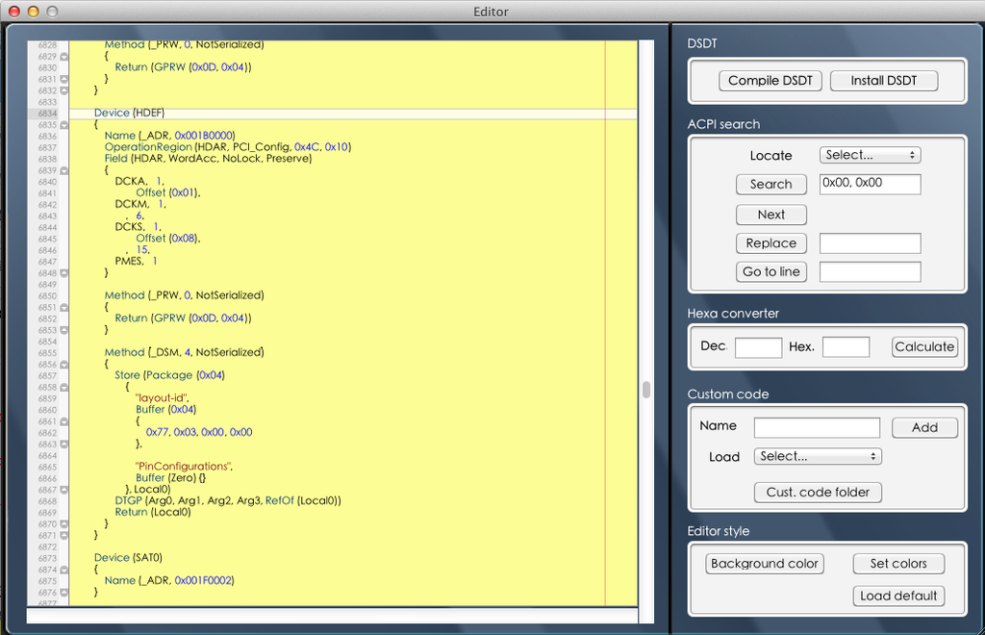Click the Compile DSDT button
Image resolution: width=985 pixels, height=635 pixels.
[770, 81]
